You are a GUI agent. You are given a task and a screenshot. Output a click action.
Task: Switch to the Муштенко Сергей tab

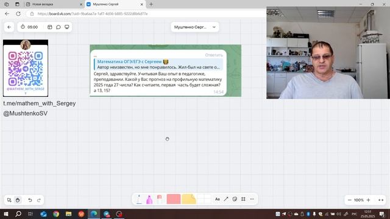tap(115, 4)
